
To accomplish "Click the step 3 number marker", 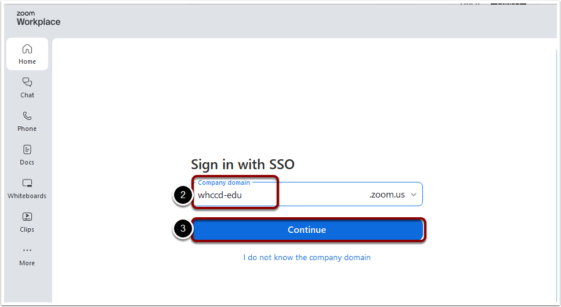I will [x=183, y=228].
